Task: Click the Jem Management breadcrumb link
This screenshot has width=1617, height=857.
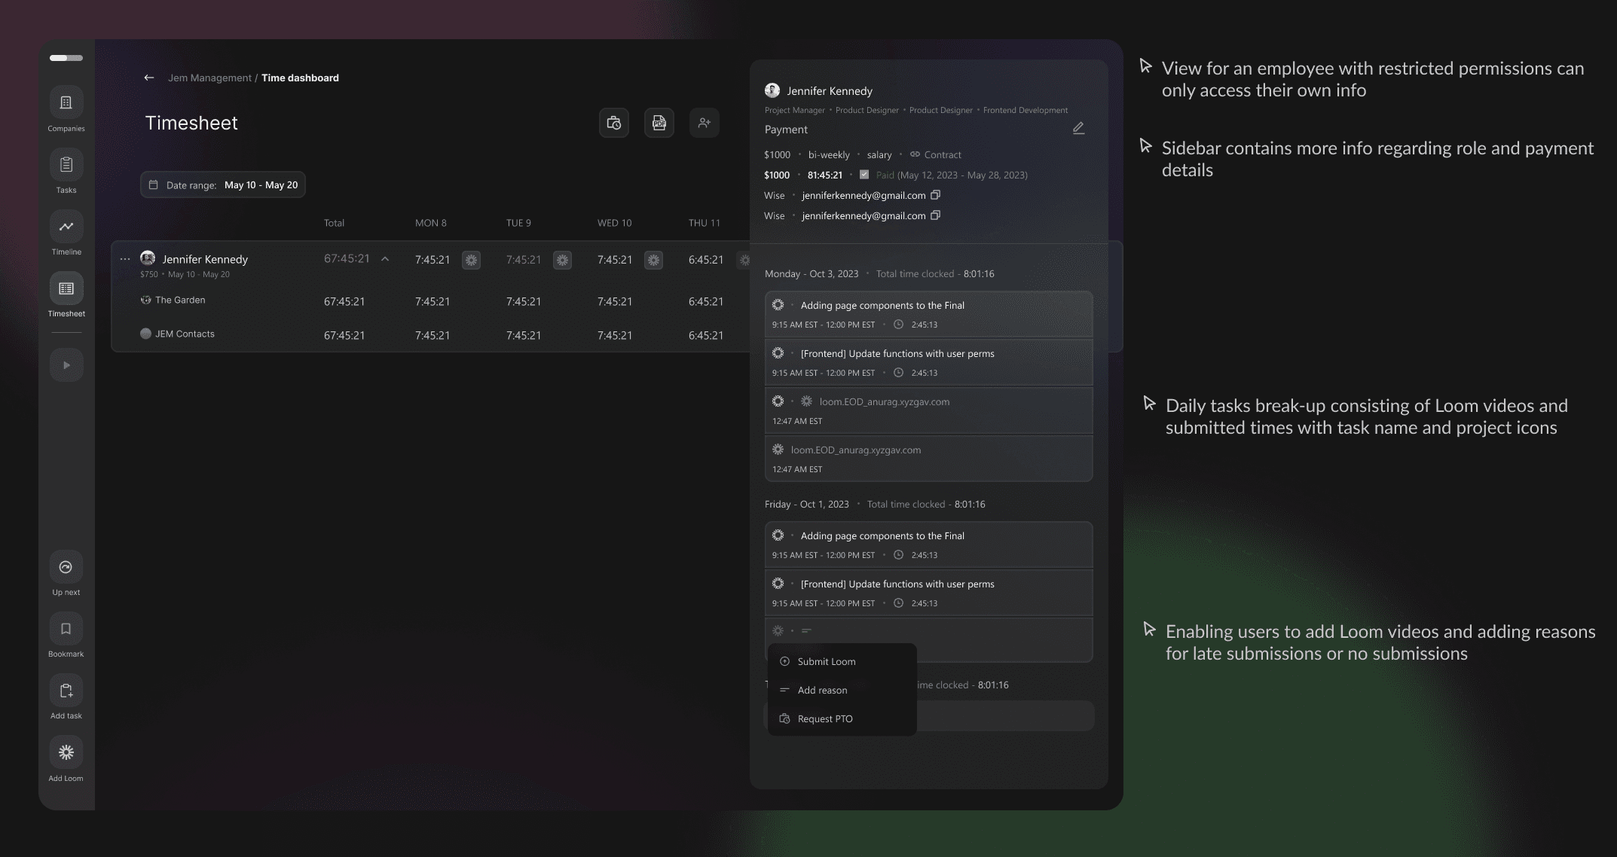Action: (209, 78)
